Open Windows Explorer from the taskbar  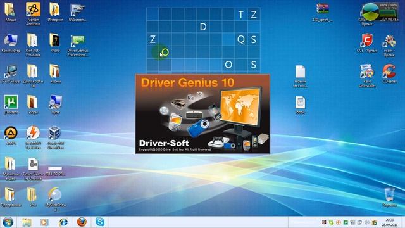(27, 222)
